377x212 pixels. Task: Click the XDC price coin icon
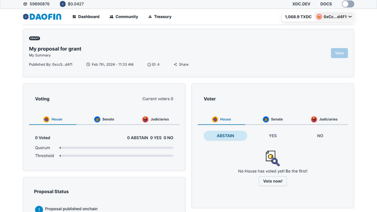[63, 4]
